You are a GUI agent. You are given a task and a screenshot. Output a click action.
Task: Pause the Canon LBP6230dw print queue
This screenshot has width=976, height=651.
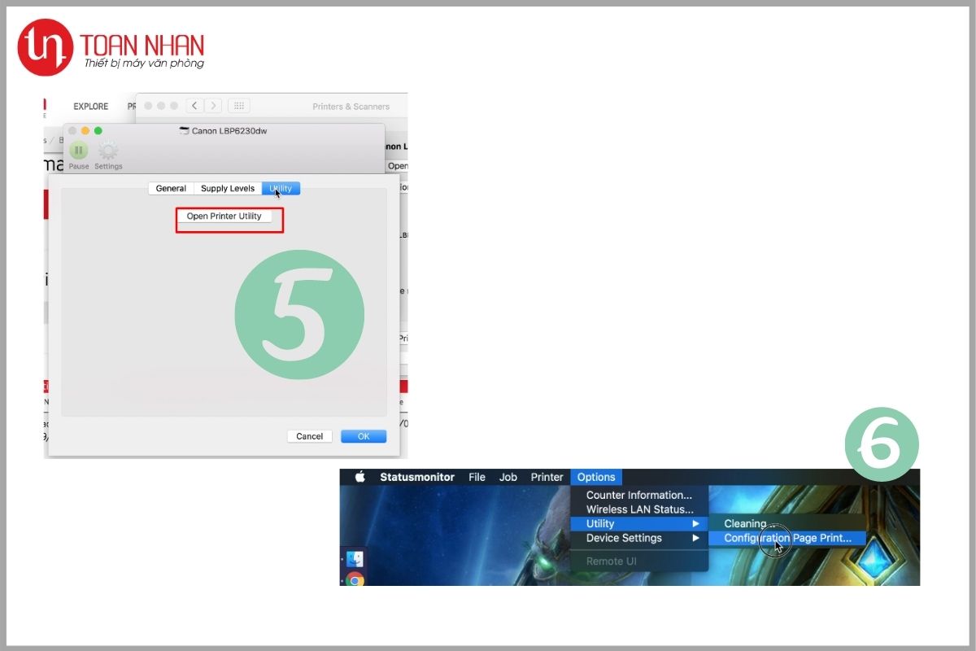pos(79,151)
